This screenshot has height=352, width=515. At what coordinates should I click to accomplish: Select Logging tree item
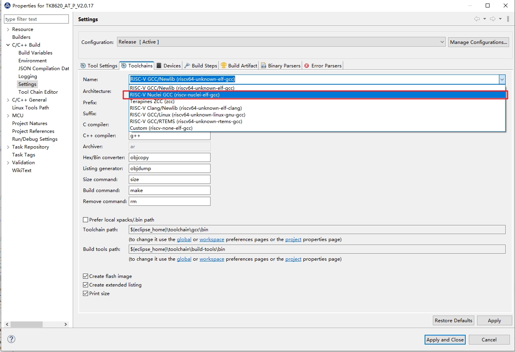click(28, 76)
